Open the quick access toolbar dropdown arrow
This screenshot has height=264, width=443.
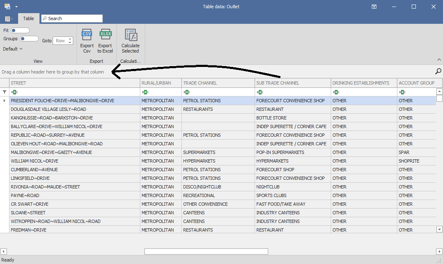pos(16,7)
